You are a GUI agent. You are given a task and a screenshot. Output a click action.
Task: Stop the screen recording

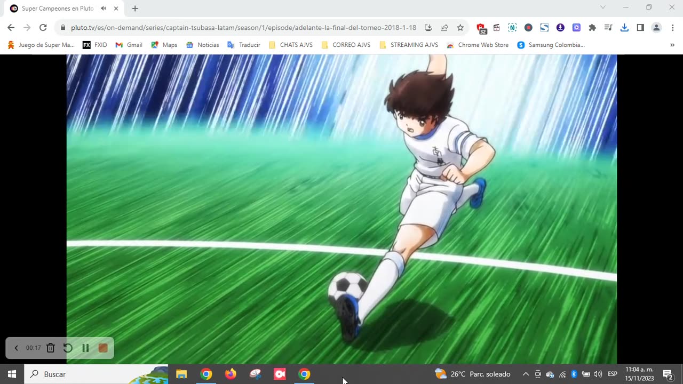coord(103,348)
